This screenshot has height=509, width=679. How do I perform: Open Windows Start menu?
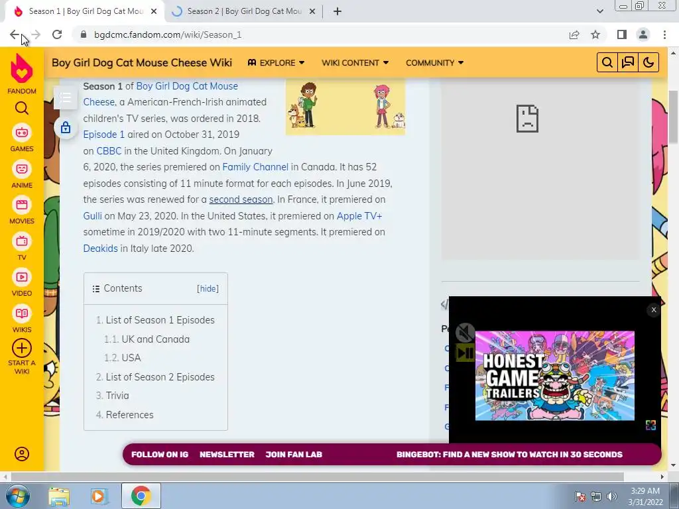click(18, 496)
